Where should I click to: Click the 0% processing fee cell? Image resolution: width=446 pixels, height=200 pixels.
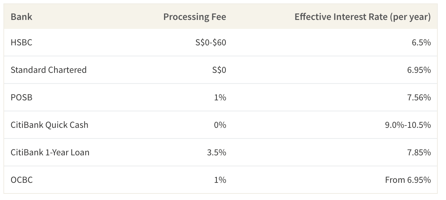(220, 125)
